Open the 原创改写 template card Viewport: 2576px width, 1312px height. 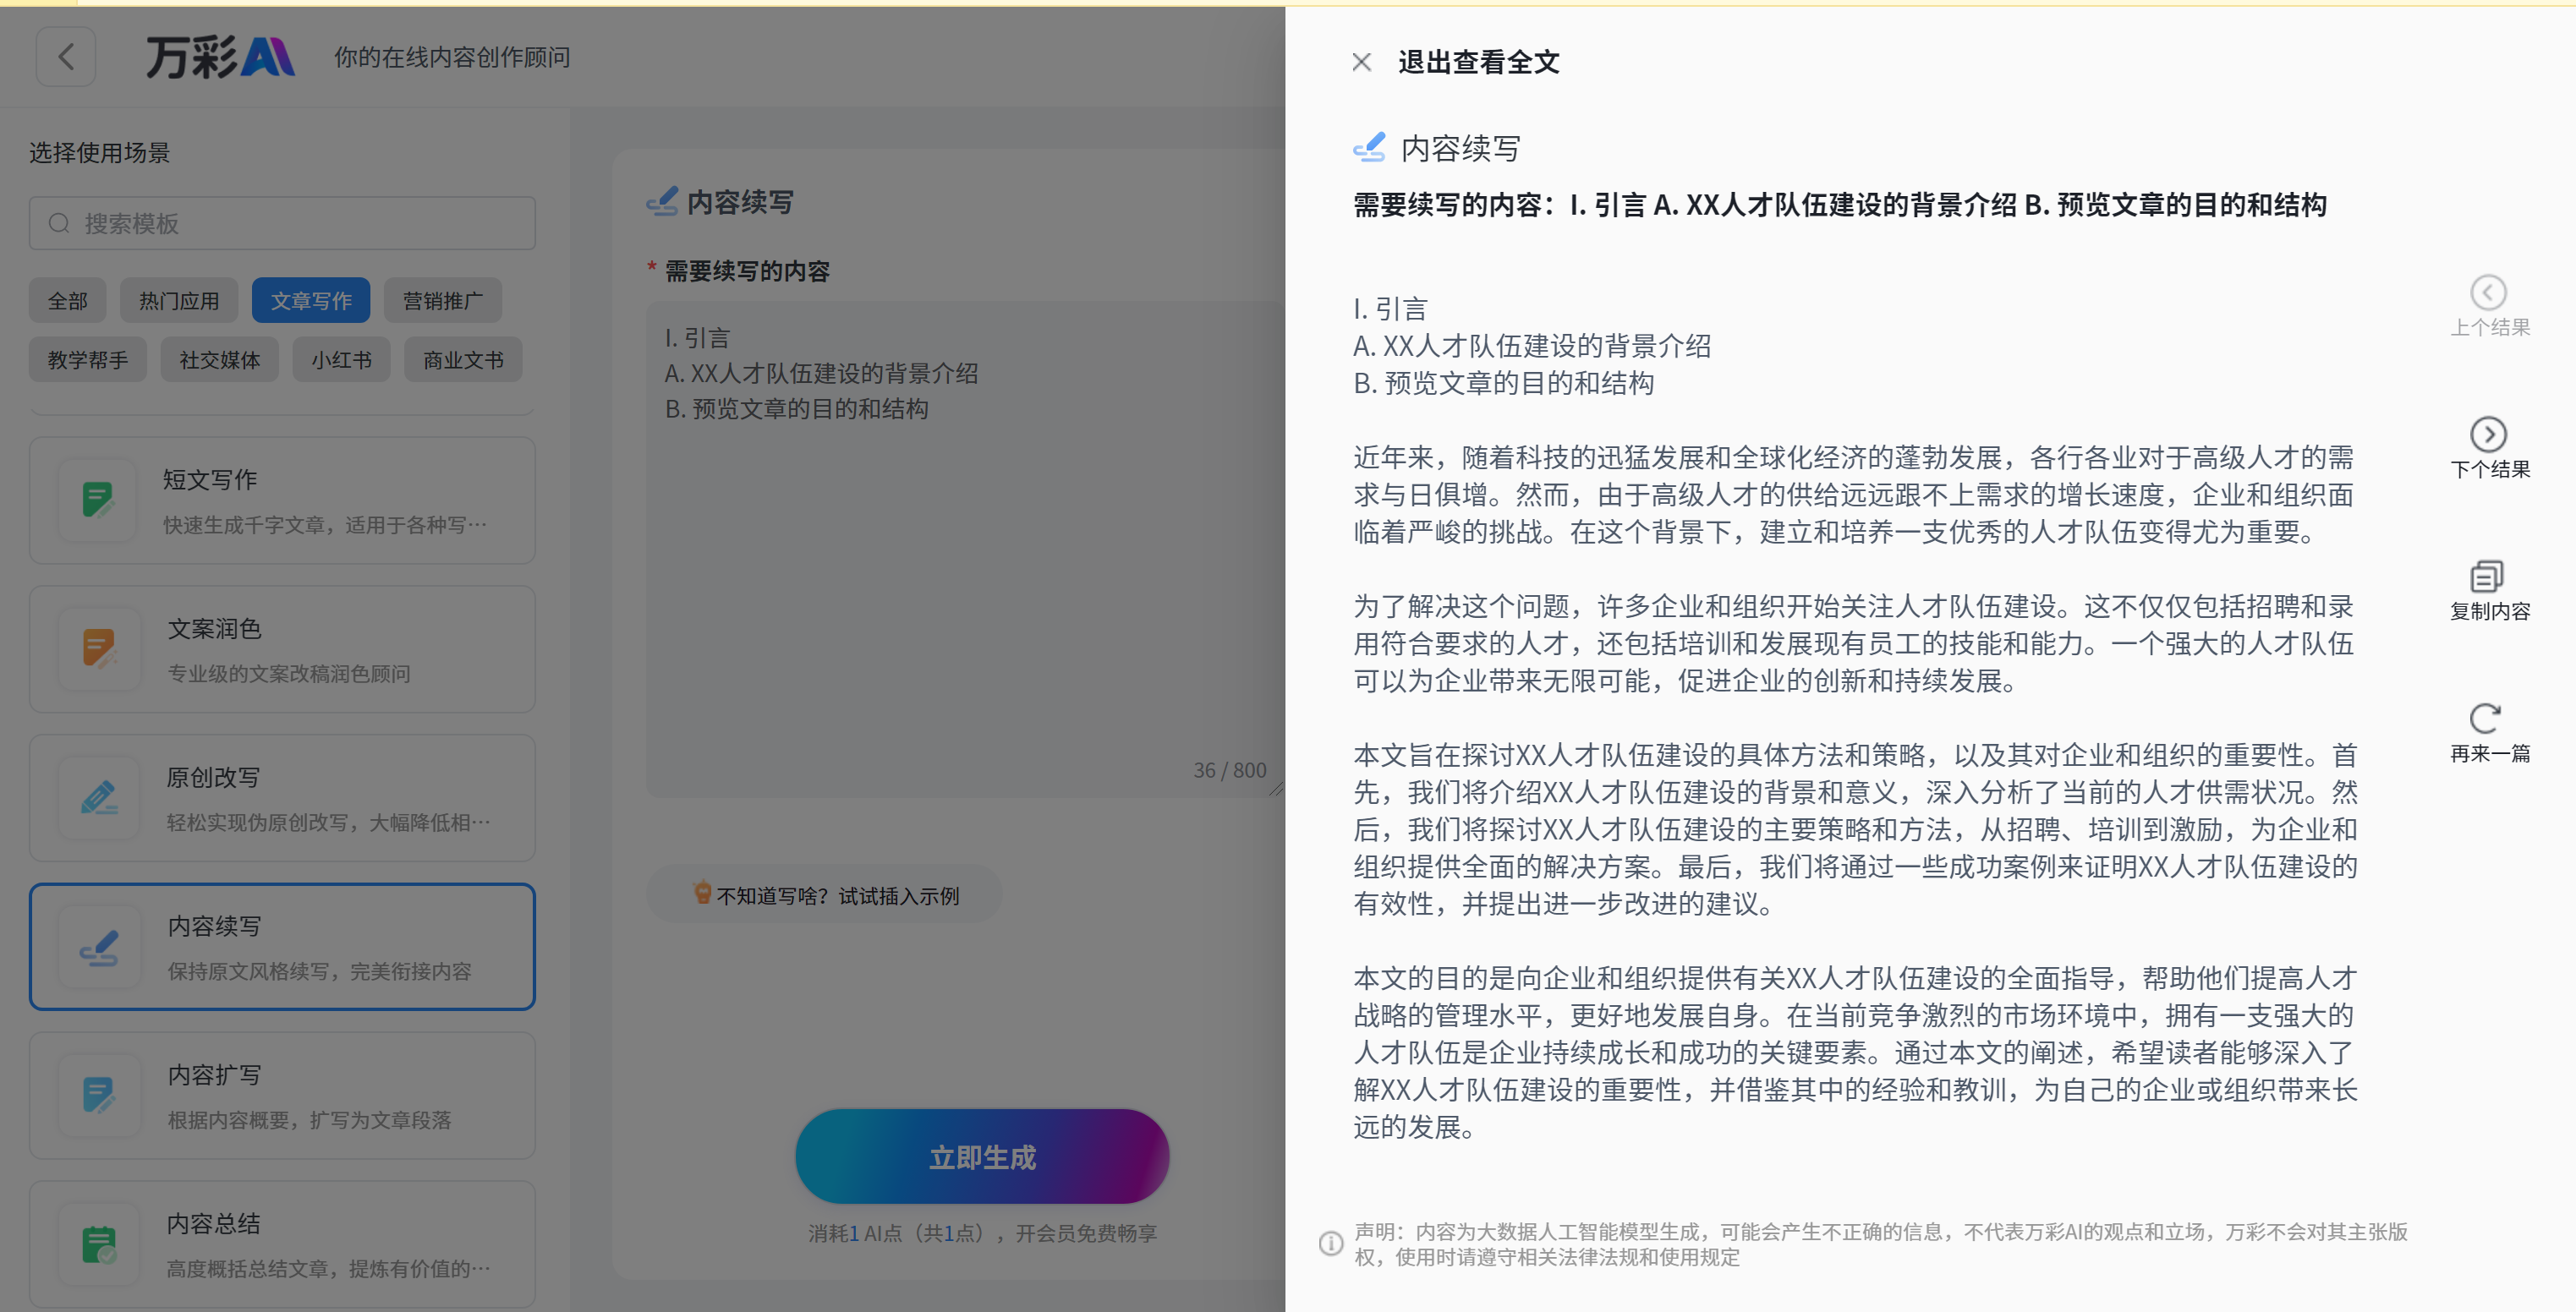[x=282, y=798]
